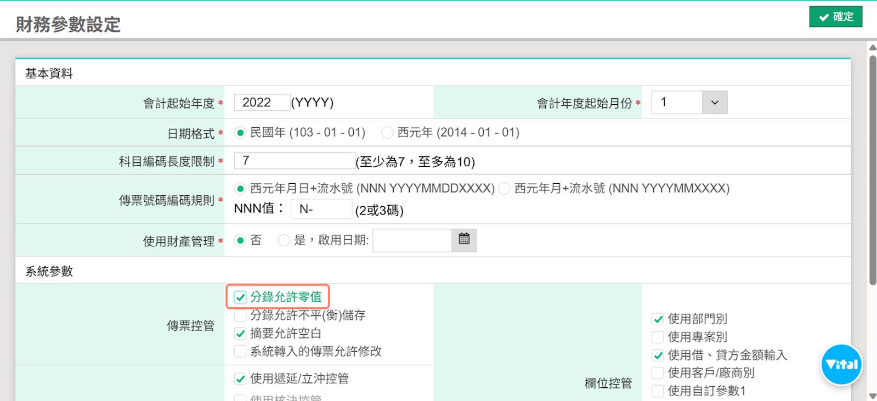Select the 西元年 date format option
The width and height of the screenshot is (877, 401).
pyautogui.click(x=387, y=133)
